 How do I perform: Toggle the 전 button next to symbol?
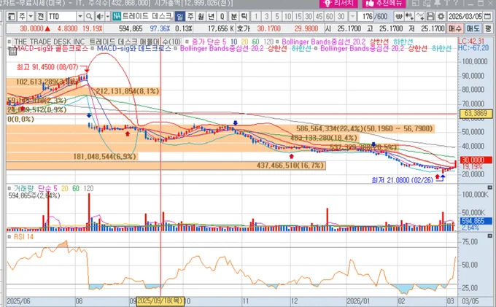tap(41, 16)
